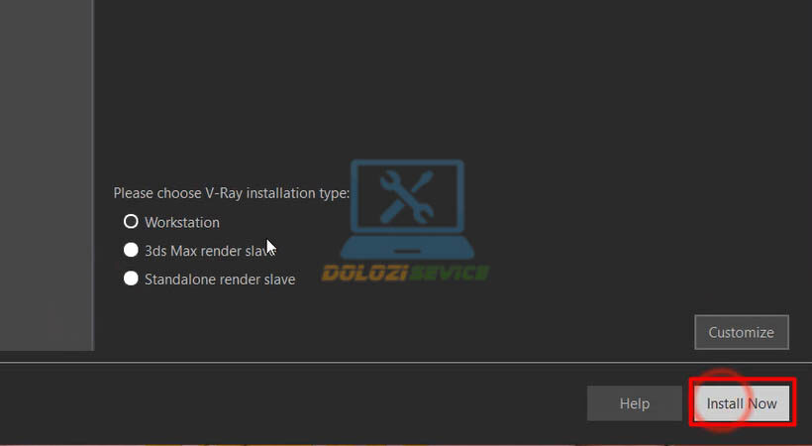This screenshot has height=446, width=812.
Task: Click the "Workstation" label text
Action: point(182,222)
